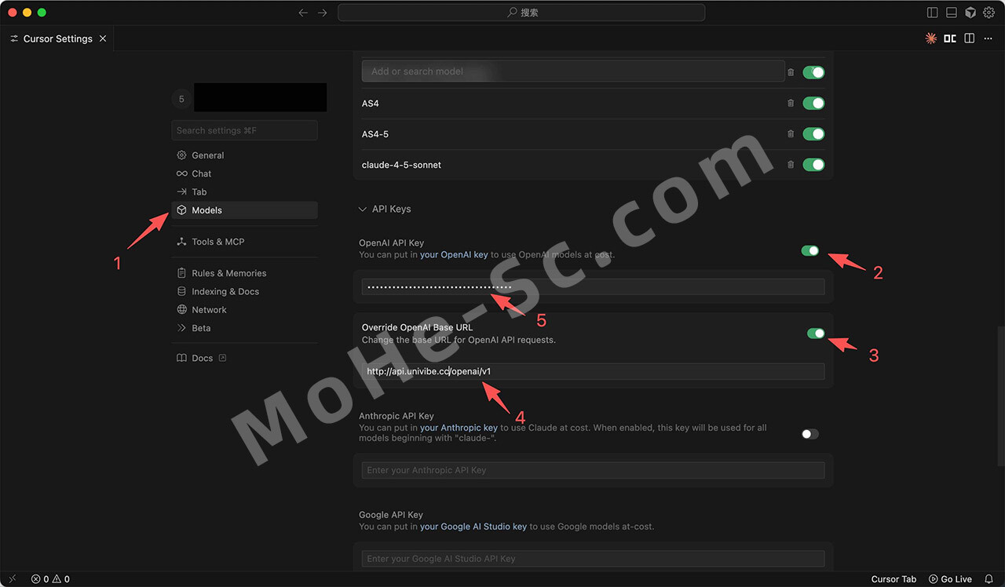This screenshot has width=1005, height=587.
Task: Click the back navigation arrow
Action: tap(303, 13)
